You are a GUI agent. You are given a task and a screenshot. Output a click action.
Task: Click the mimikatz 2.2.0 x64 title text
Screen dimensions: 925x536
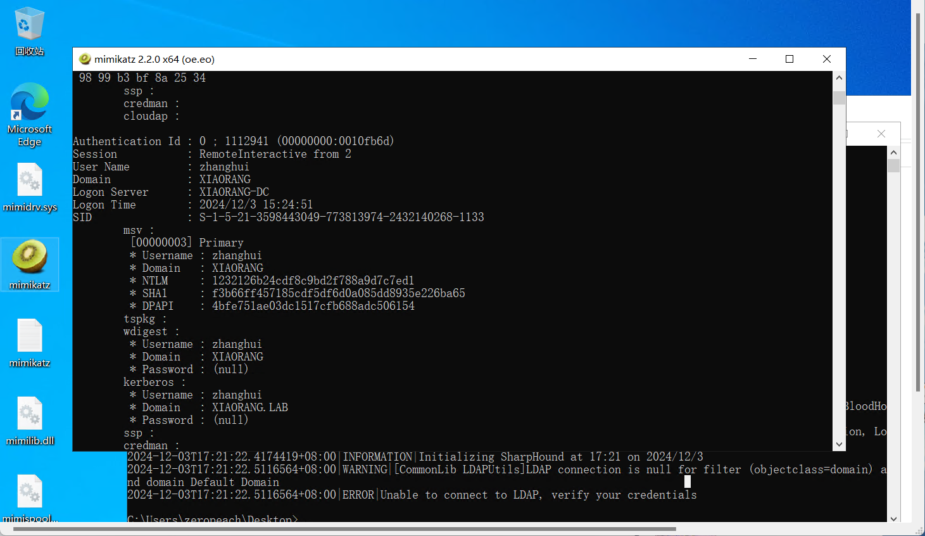154,59
